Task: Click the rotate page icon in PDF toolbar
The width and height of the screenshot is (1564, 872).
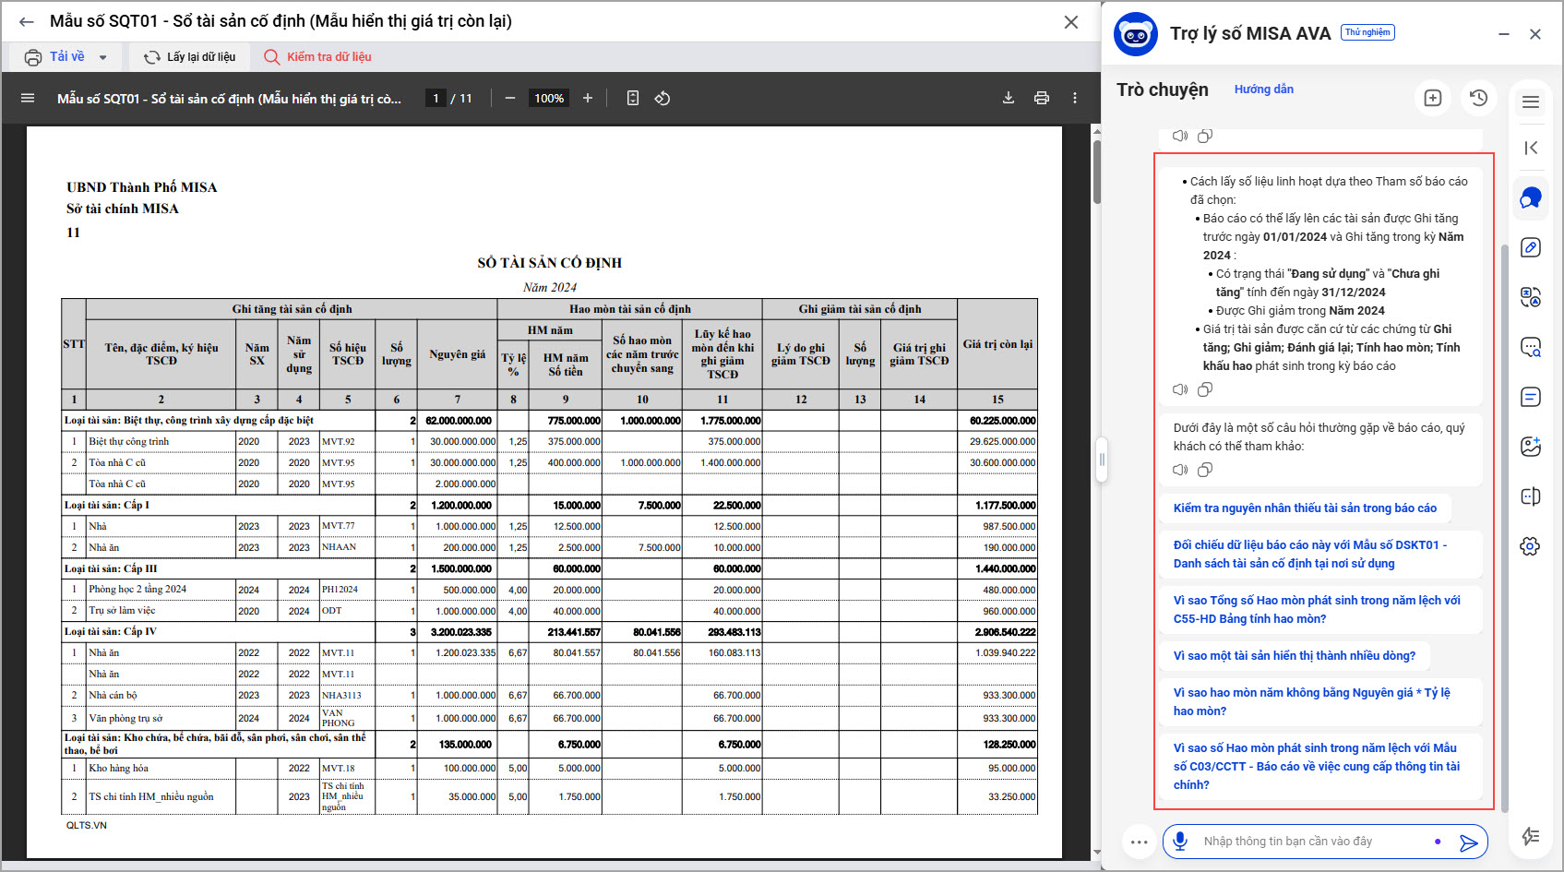Action: pos(663,98)
